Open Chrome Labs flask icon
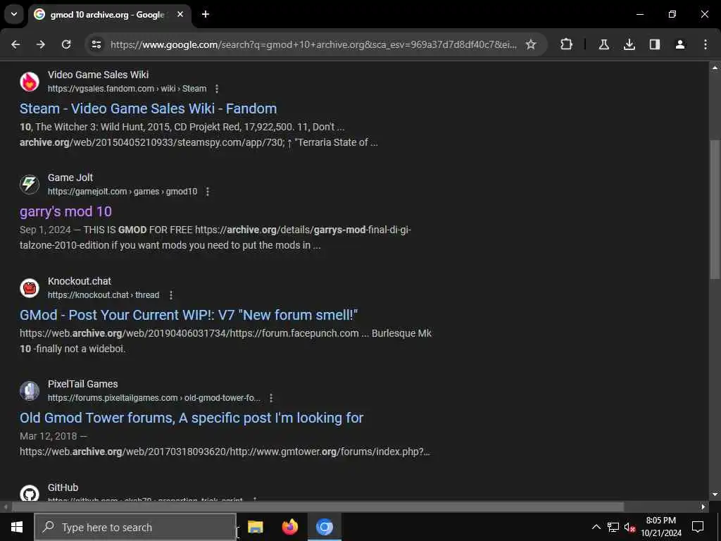 603,44
